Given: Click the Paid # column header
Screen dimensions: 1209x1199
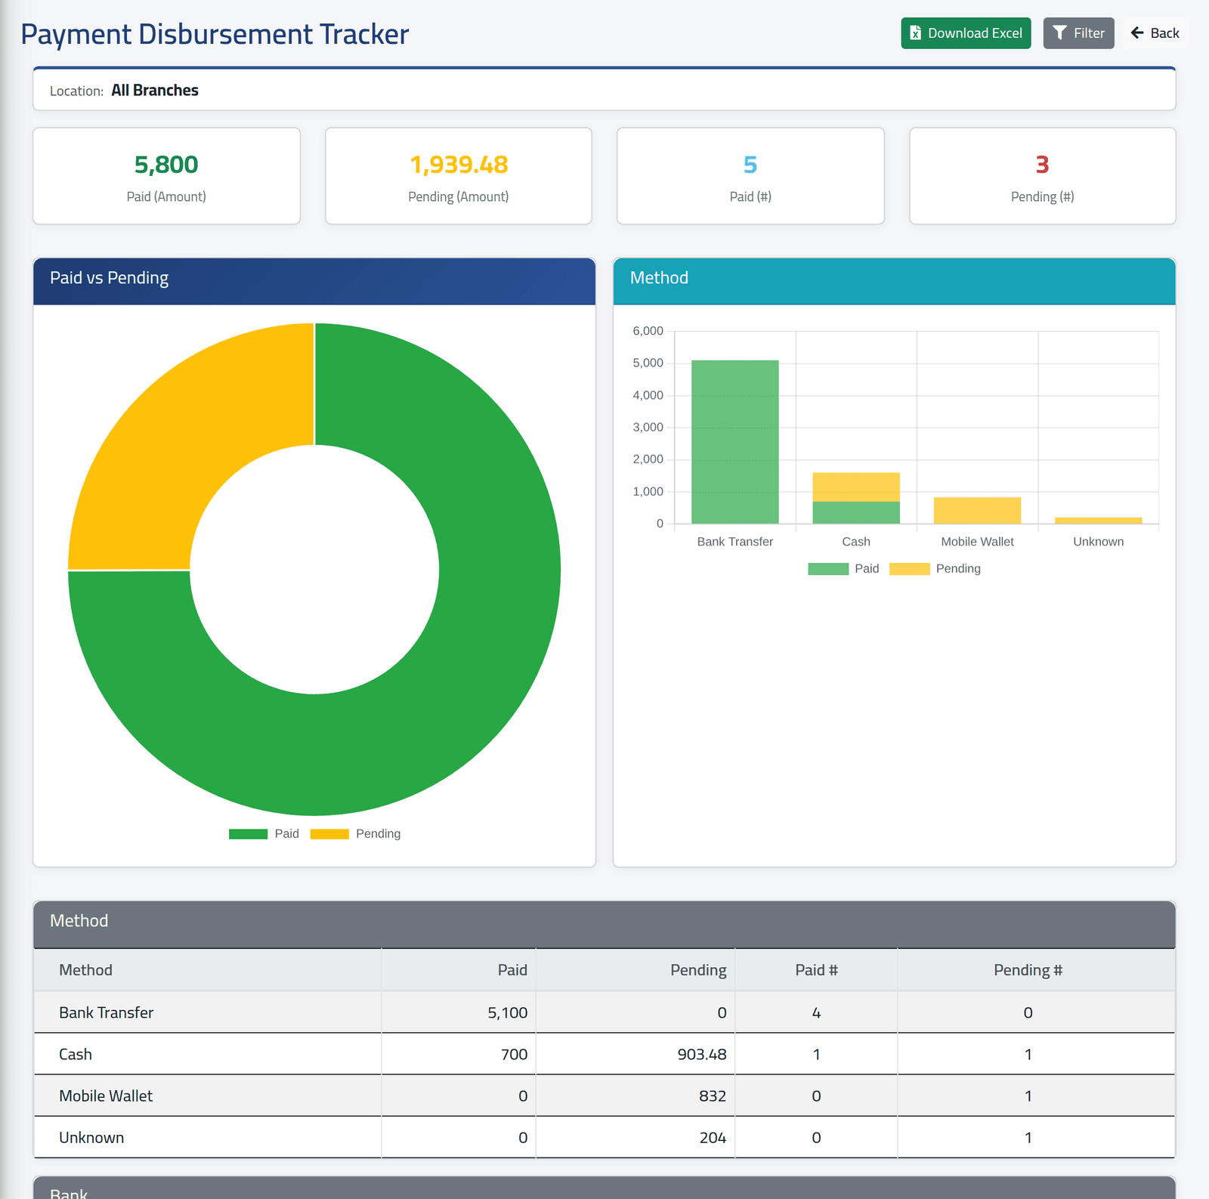Looking at the screenshot, I should click(x=816, y=970).
